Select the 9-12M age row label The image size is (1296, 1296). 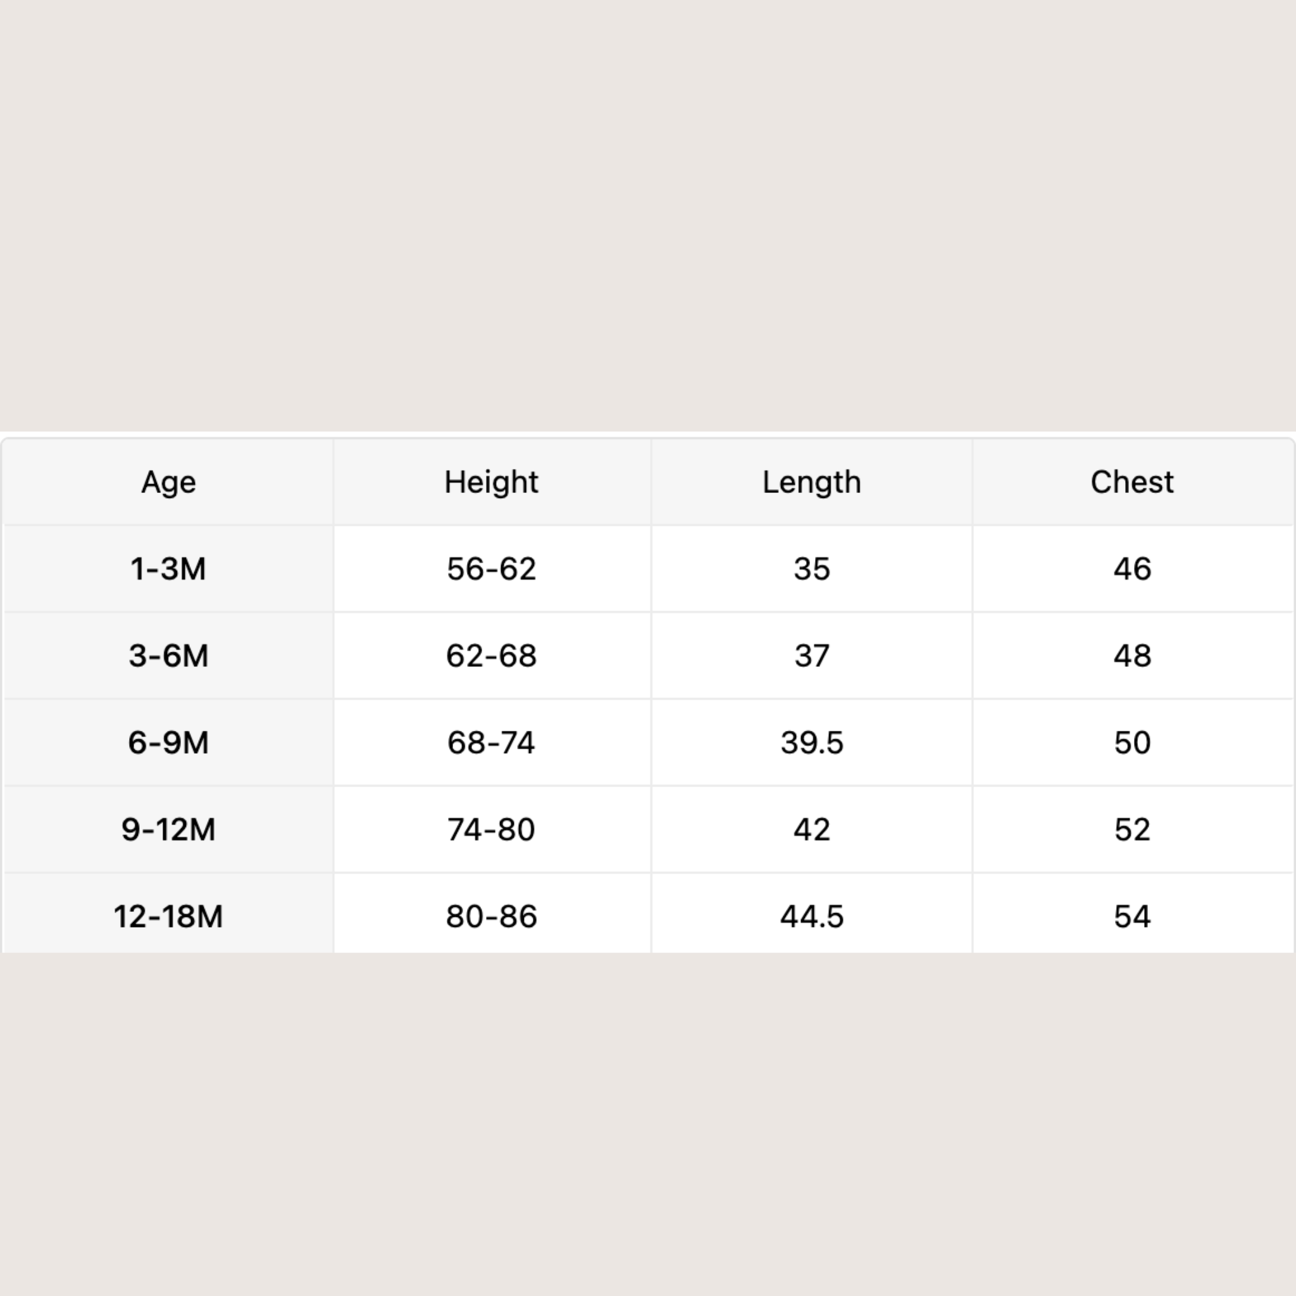coord(168,830)
